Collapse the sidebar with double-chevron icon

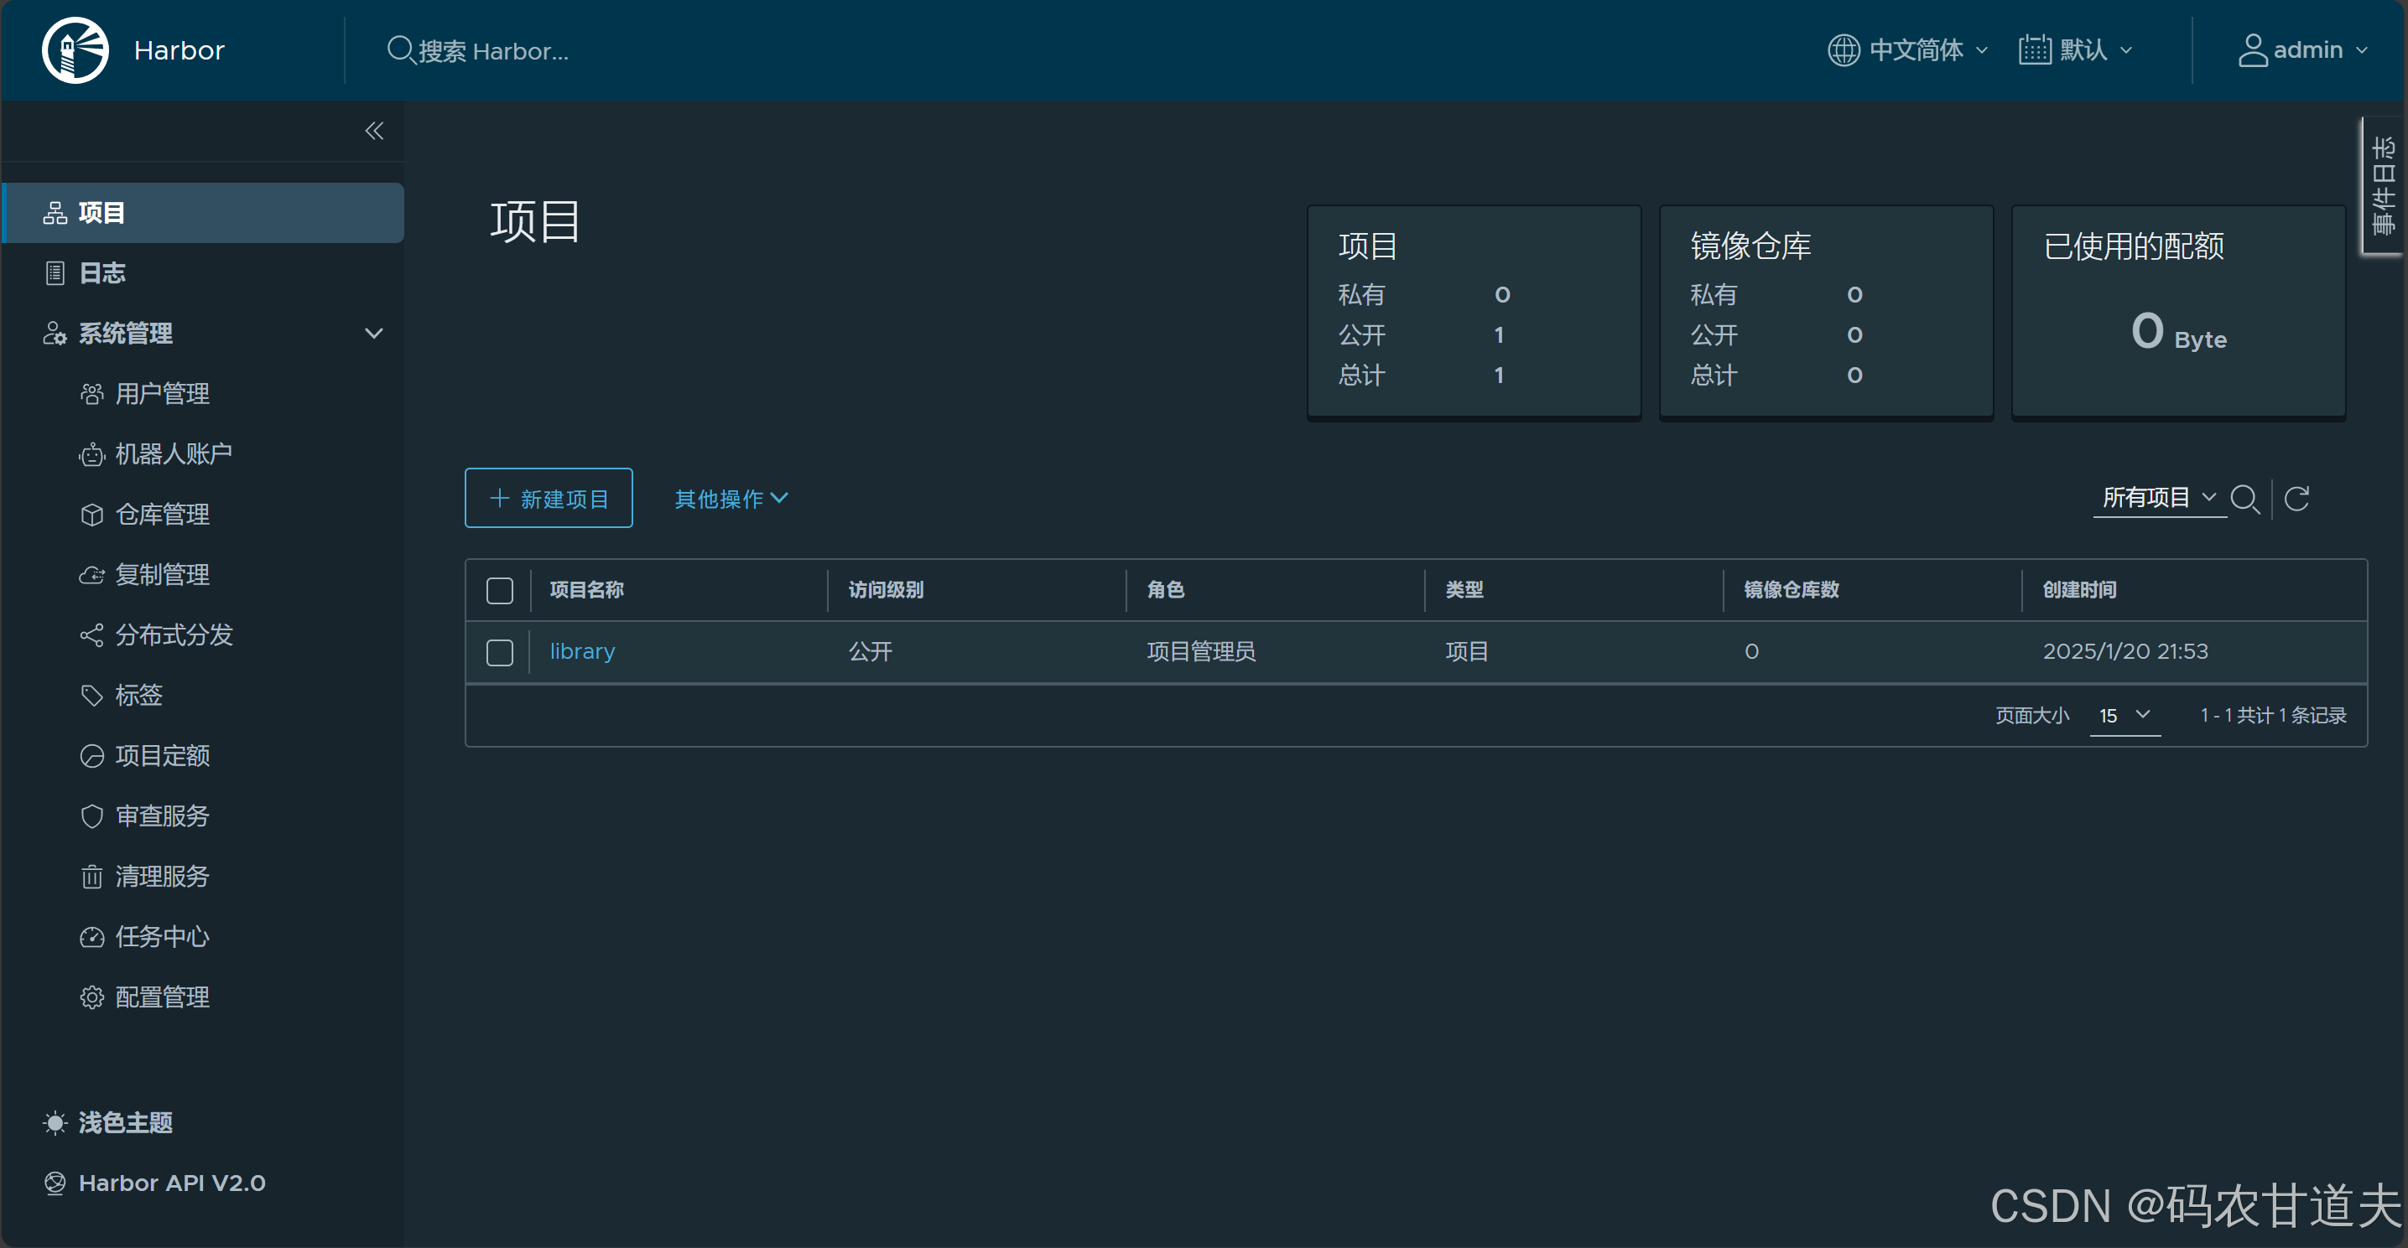pyautogui.click(x=374, y=131)
